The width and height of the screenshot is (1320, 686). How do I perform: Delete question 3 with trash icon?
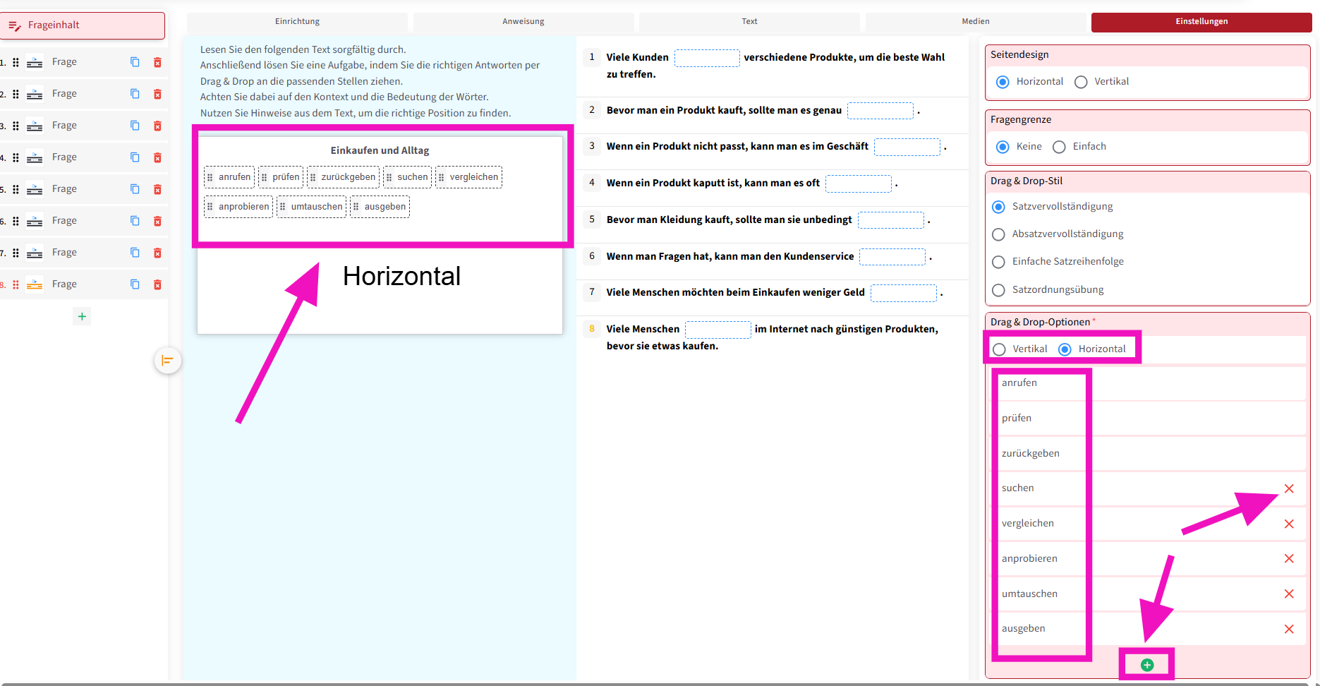[157, 126]
